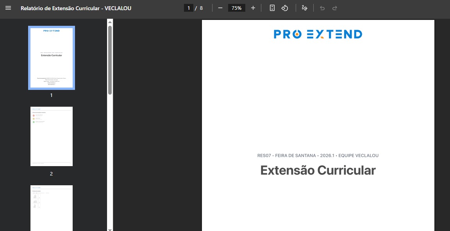Viewport: 450px width, 231px height.
Task: Click the undo arrow icon
Action: [322, 8]
